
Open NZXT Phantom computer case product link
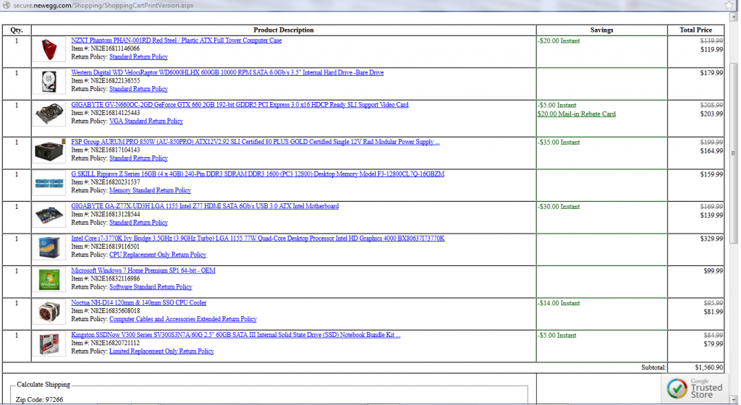click(177, 40)
